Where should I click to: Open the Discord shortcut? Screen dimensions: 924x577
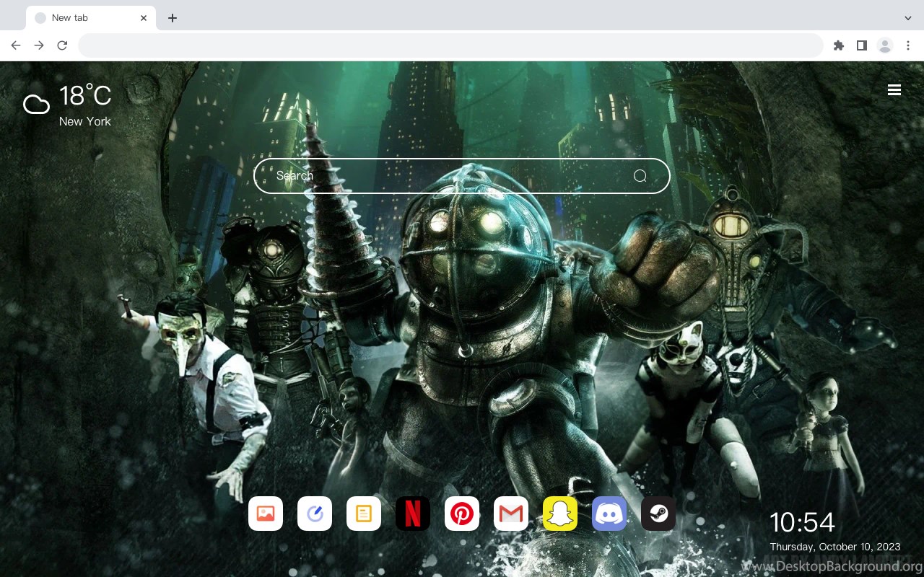[609, 514]
